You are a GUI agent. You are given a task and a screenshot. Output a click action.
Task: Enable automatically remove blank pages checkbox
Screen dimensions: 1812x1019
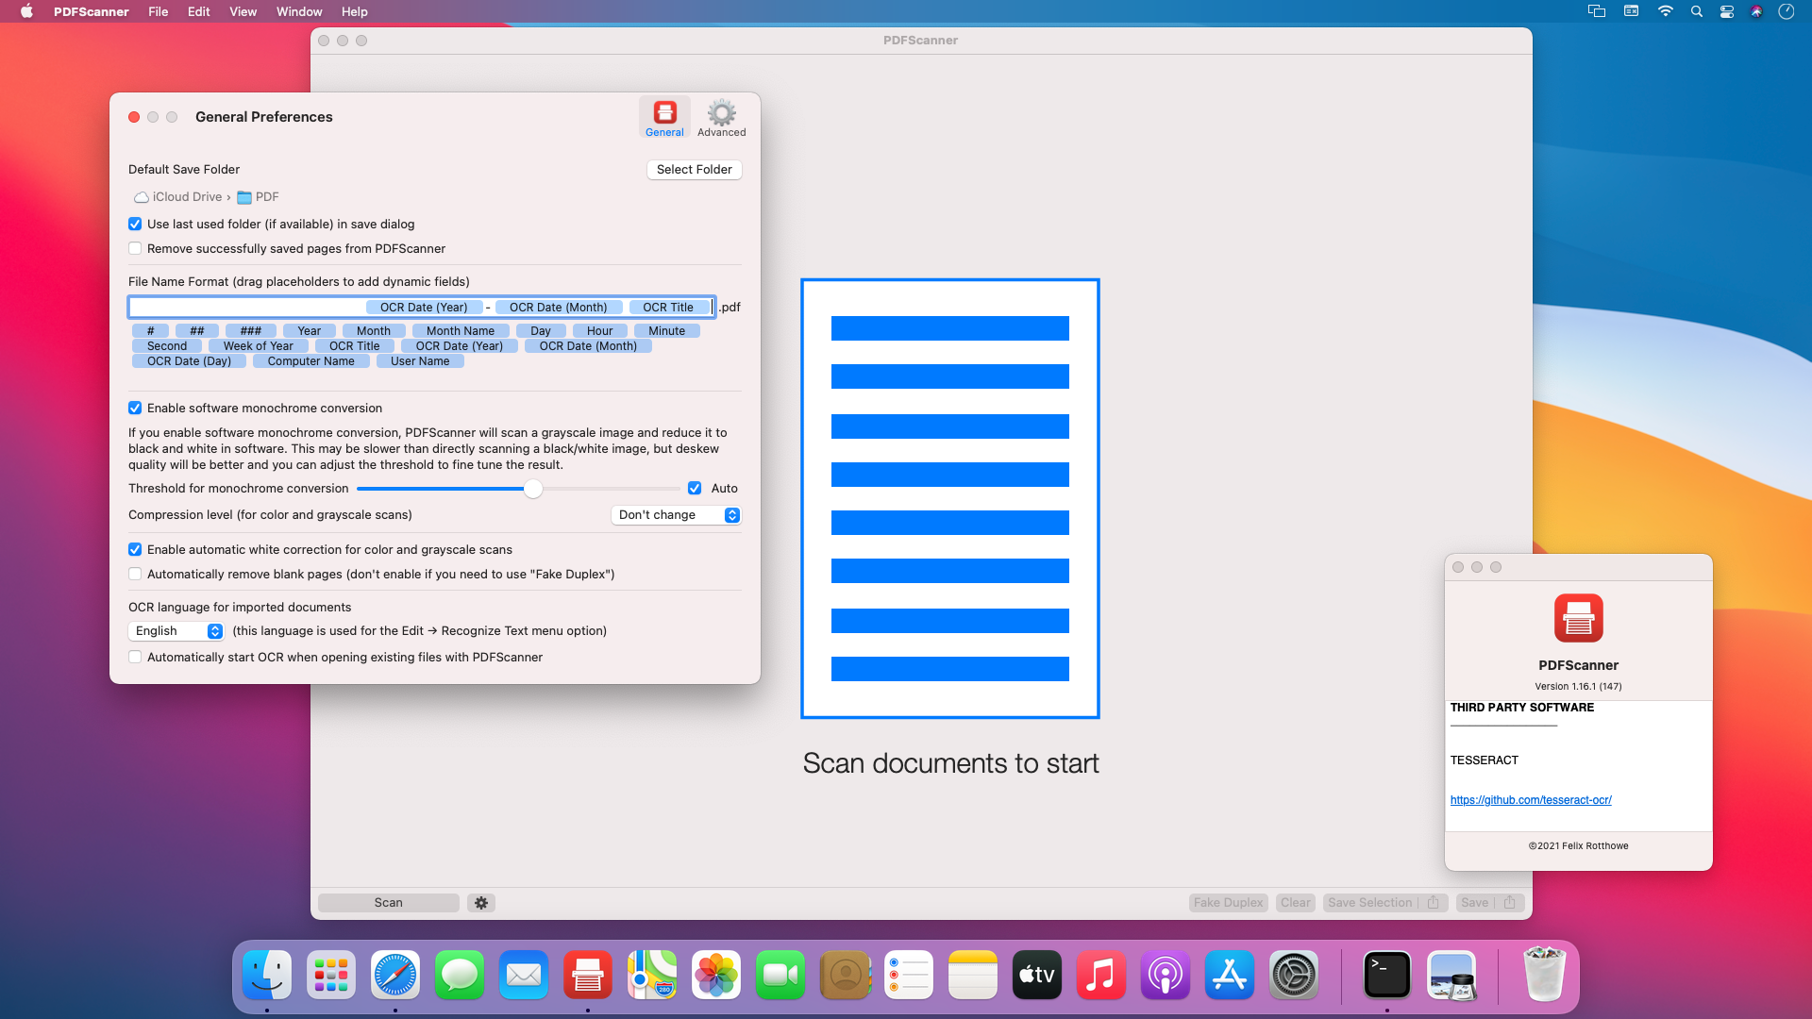coord(135,575)
